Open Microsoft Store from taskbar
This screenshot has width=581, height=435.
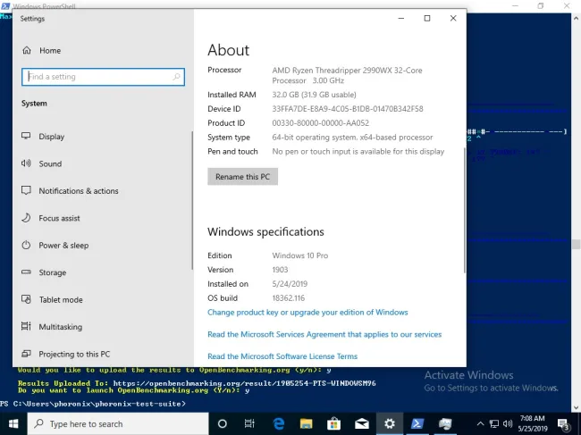click(x=333, y=423)
